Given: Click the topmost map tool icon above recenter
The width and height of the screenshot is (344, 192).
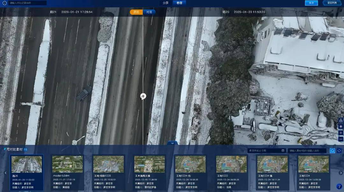Looking at the screenshot, I should [x=341, y=120].
